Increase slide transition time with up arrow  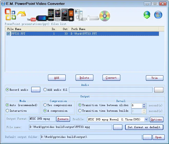[x=144, y=104]
